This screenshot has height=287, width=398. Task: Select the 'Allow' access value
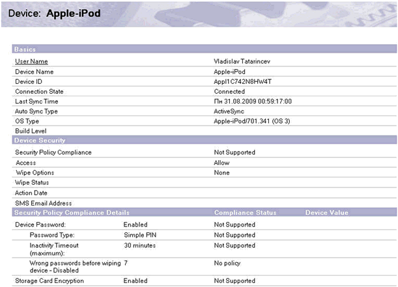point(221,163)
